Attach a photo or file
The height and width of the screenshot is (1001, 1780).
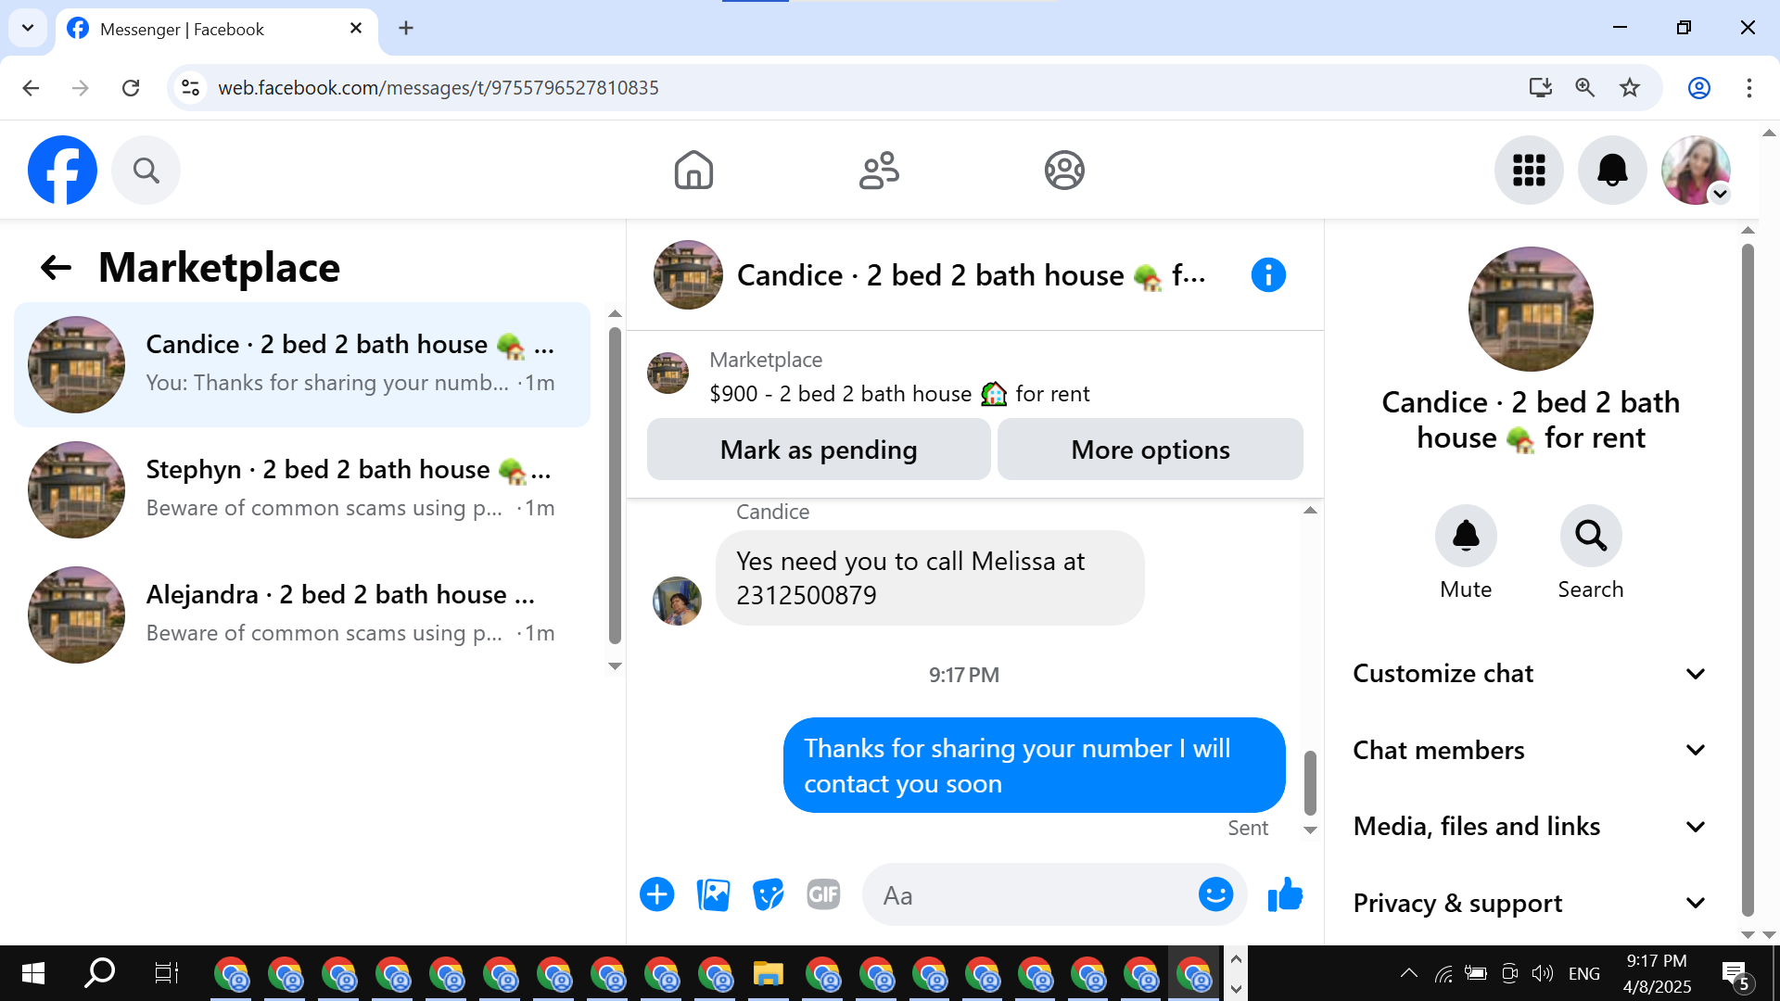pos(713,895)
